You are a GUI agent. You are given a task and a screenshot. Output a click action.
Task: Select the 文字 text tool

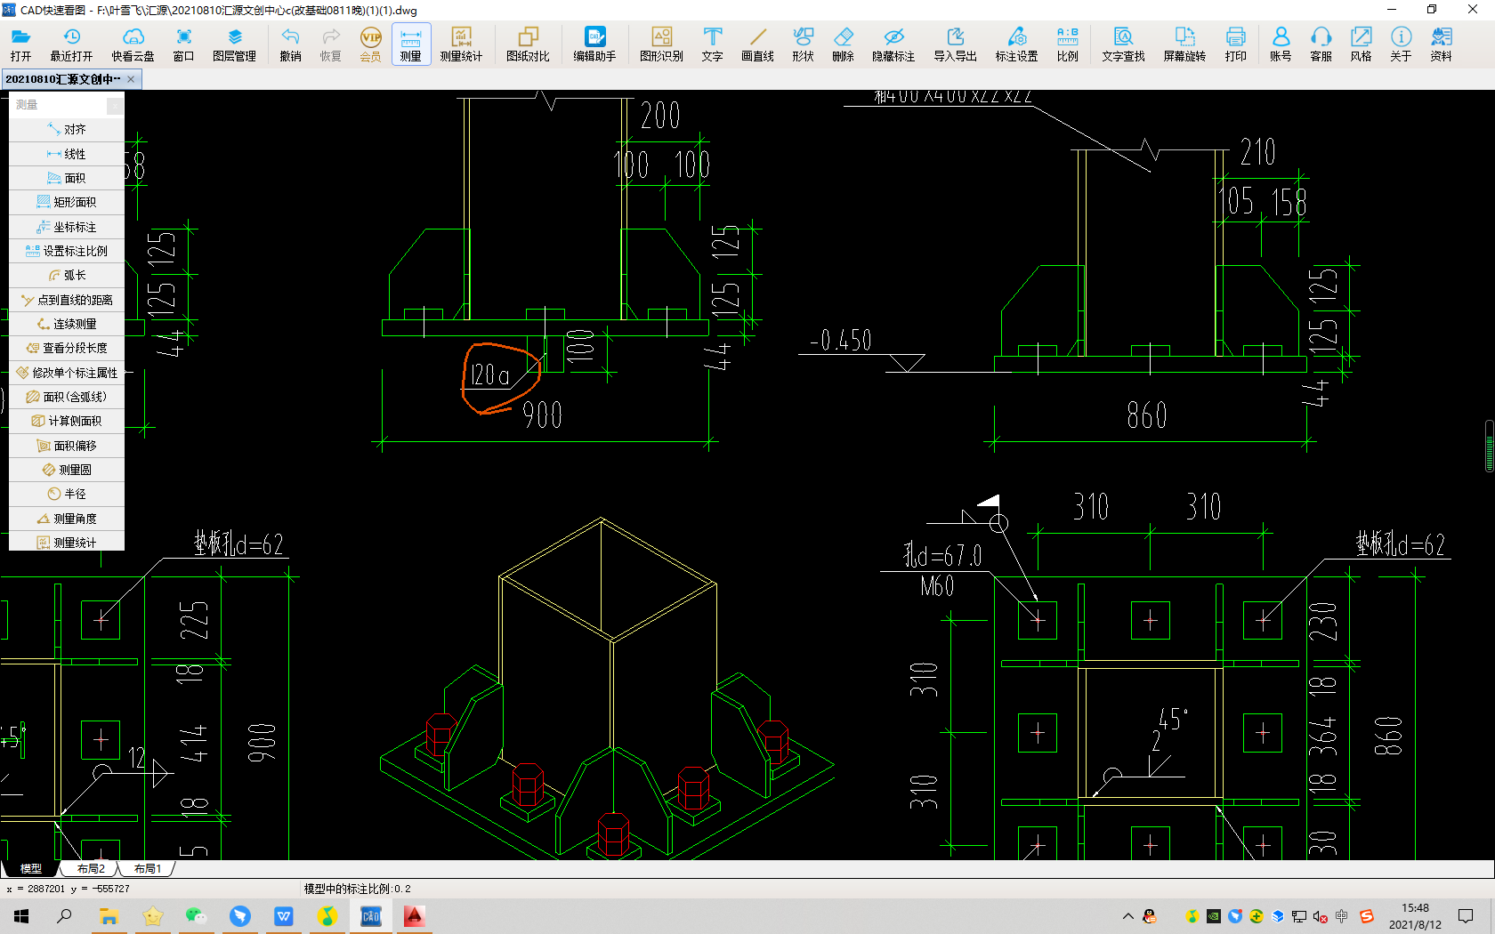pyautogui.click(x=712, y=44)
